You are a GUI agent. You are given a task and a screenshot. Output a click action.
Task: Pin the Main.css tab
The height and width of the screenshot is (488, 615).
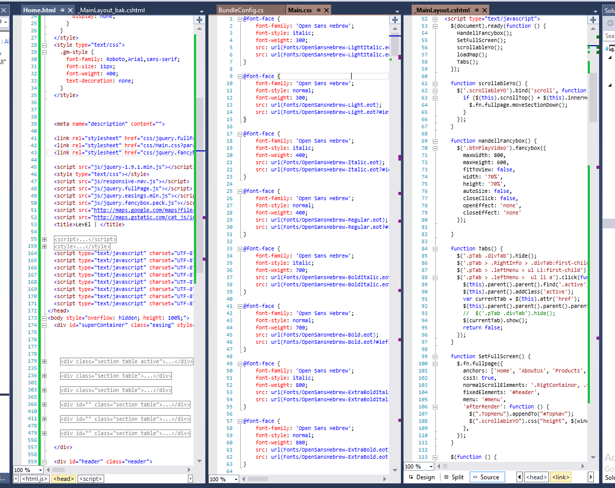click(318, 10)
